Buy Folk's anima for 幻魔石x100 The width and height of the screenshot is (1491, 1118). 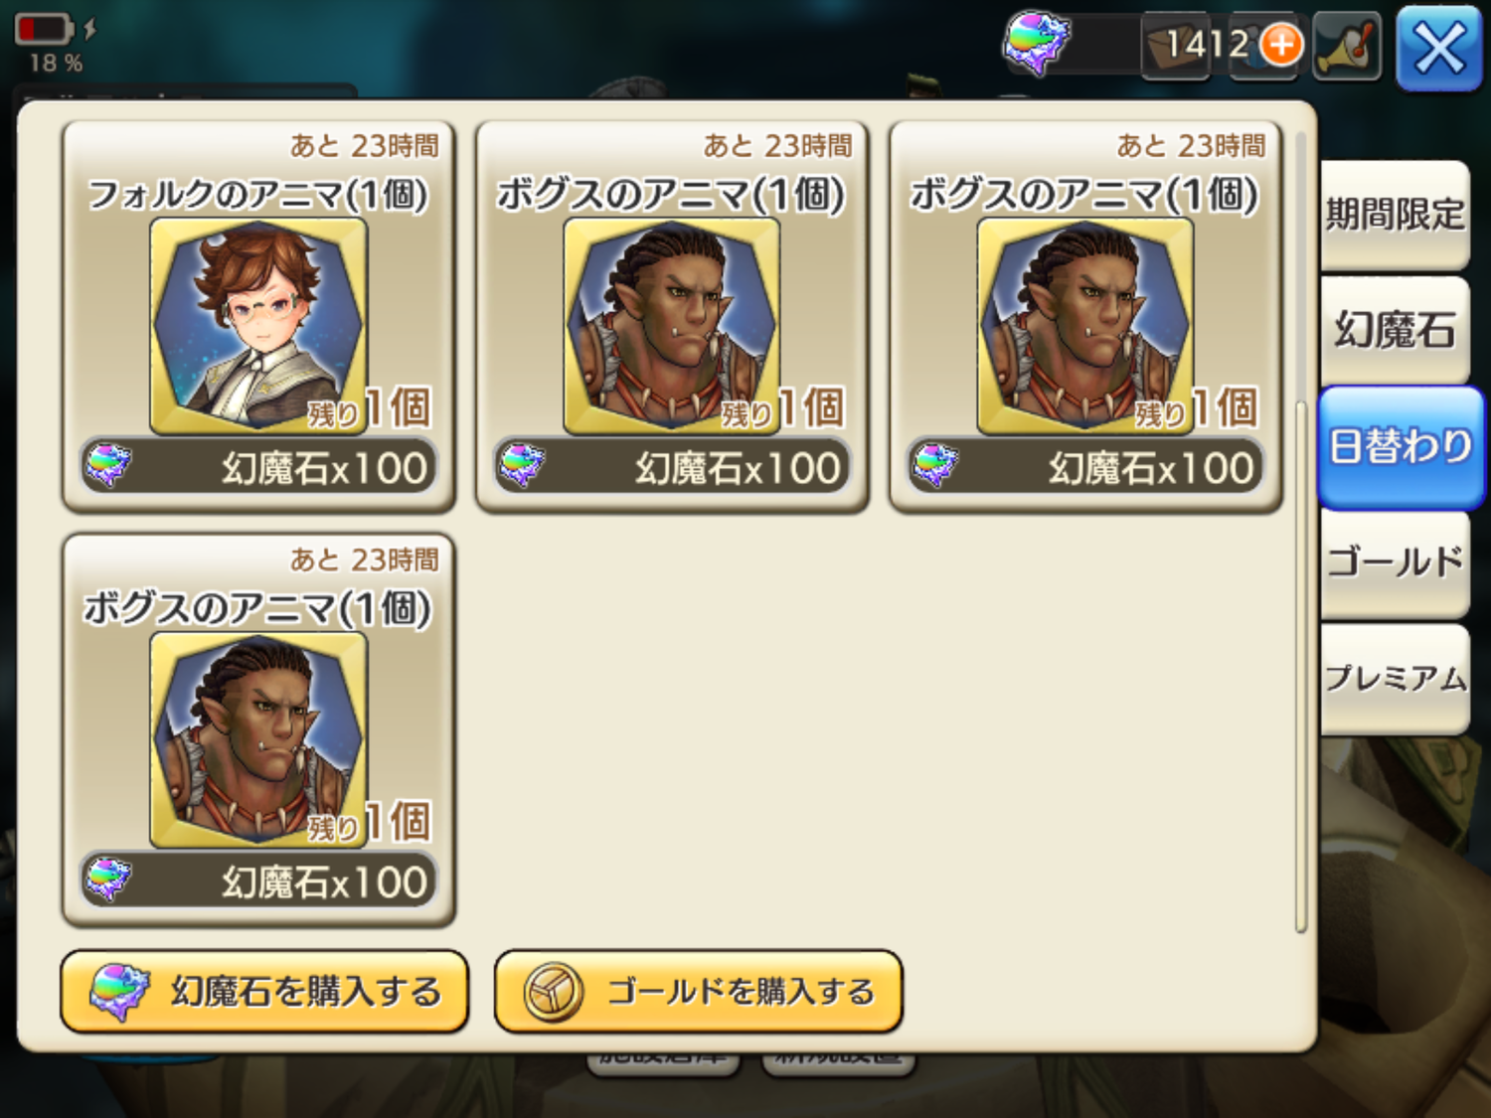pyautogui.click(x=258, y=467)
